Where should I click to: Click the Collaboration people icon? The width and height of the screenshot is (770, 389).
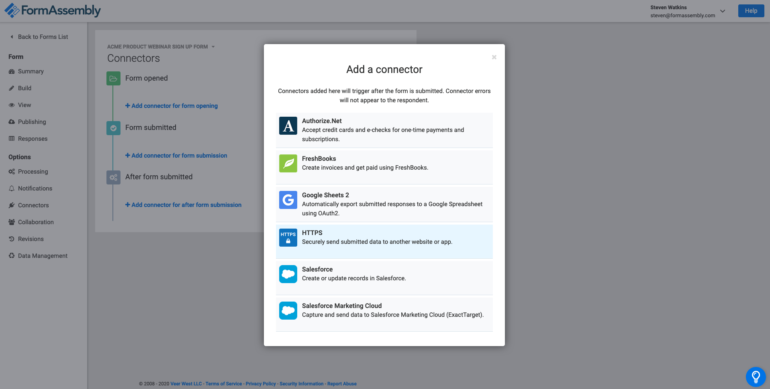12,222
